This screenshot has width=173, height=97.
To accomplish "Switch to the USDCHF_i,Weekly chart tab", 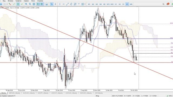I will pos(57,93).
